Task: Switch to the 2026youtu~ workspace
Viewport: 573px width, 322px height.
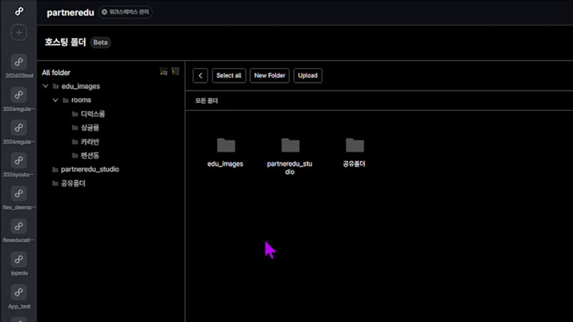Action: (x=19, y=160)
